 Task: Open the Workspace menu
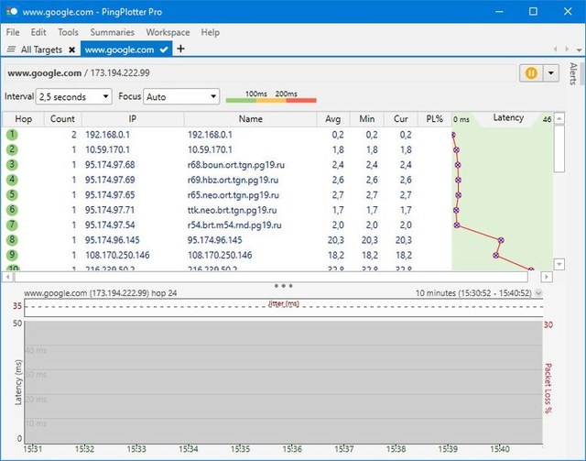[167, 32]
